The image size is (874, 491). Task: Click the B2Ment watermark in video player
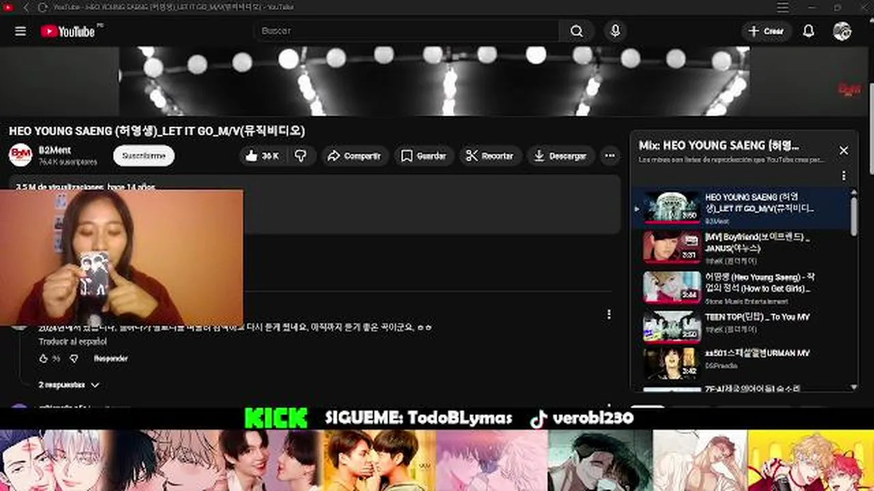point(849,89)
